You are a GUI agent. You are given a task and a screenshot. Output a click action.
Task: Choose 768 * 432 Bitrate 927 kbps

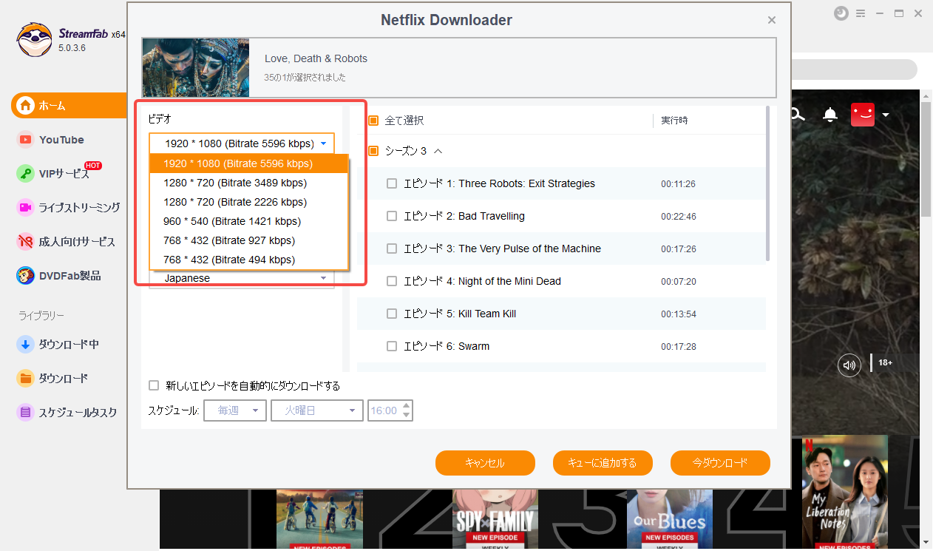click(x=248, y=240)
